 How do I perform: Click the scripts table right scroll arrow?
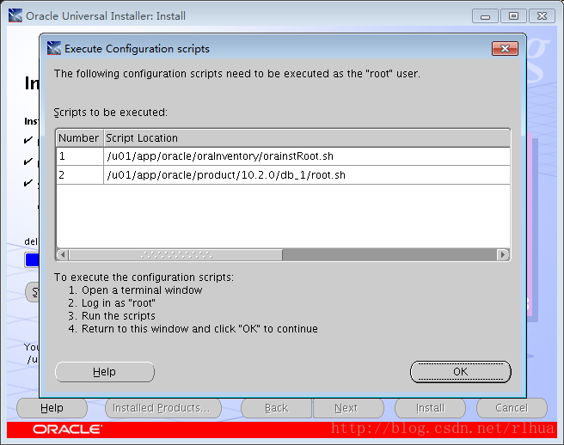[502, 255]
